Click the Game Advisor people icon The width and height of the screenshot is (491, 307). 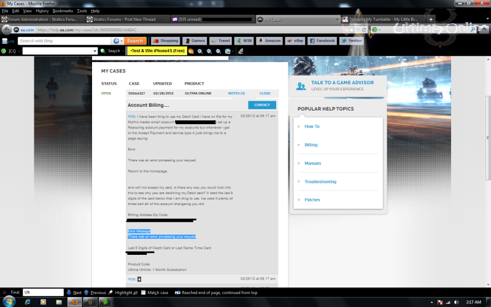[301, 86]
